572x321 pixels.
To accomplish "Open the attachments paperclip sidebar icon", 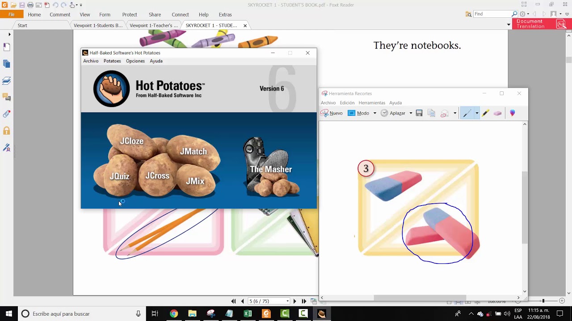I will click(x=7, y=114).
